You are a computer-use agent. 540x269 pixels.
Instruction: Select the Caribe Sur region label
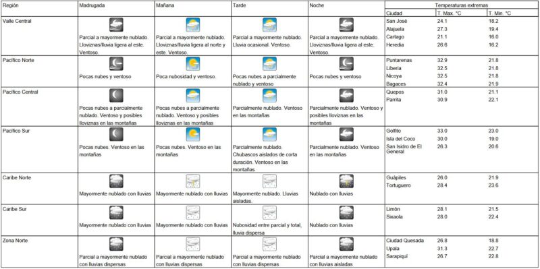point(14,209)
